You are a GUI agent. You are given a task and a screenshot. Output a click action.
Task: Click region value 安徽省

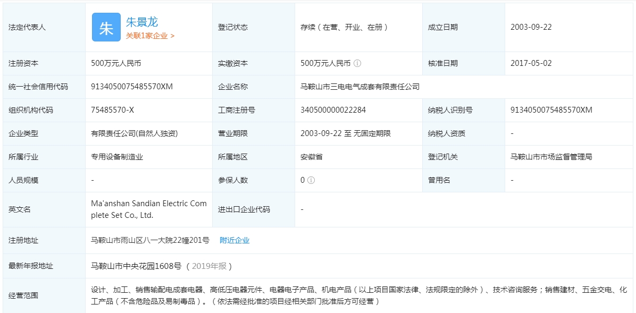pos(312,157)
